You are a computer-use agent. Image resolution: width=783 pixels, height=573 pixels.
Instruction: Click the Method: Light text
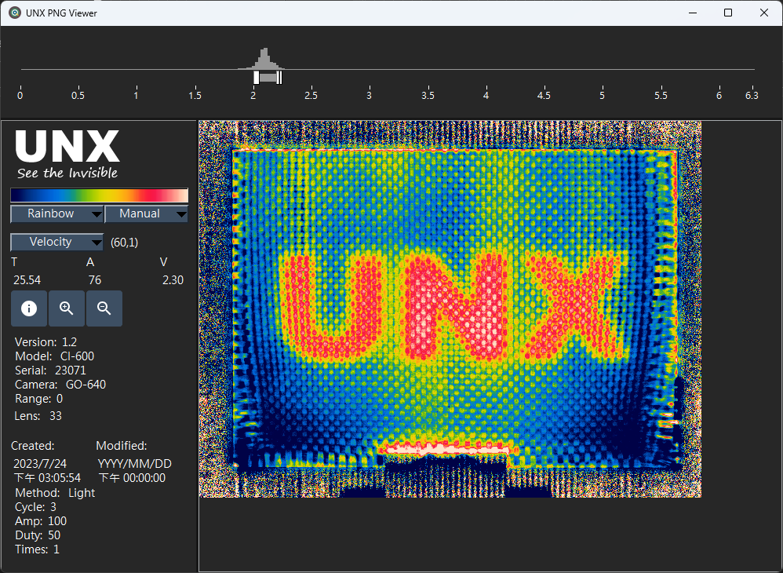[x=55, y=493]
